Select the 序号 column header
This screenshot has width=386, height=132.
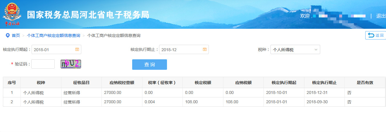tap(12, 83)
